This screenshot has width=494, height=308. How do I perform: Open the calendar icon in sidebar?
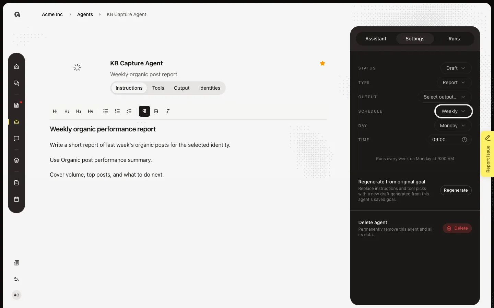(16, 199)
